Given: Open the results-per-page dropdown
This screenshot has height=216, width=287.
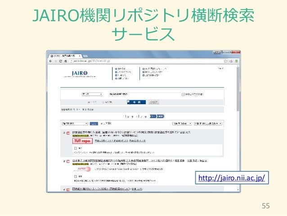Looking at the screenshot, I should [182, 124].
